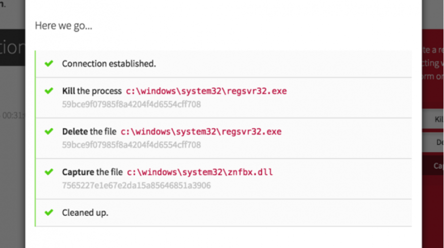
Task: Click the bold word "Kill" in the process row
Action: click(68, 91)
